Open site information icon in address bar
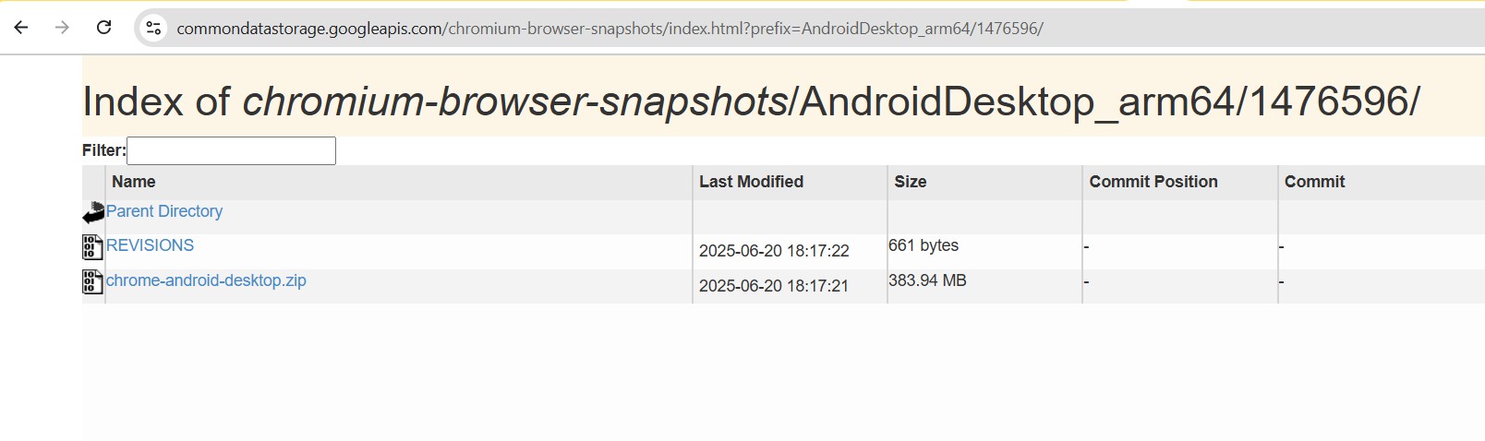 154,29
